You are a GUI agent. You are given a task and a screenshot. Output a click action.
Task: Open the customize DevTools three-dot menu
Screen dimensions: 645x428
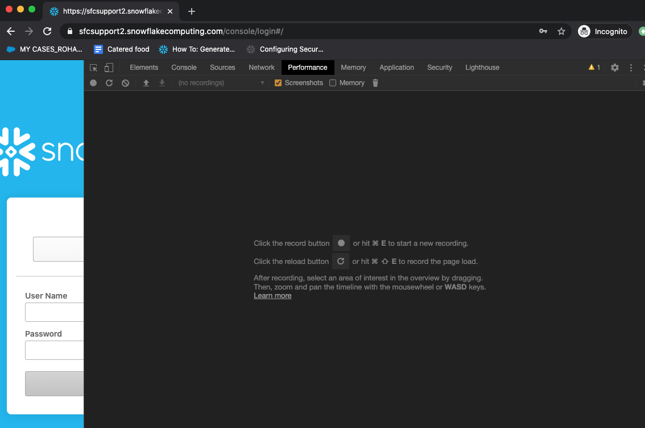(631, 67)
